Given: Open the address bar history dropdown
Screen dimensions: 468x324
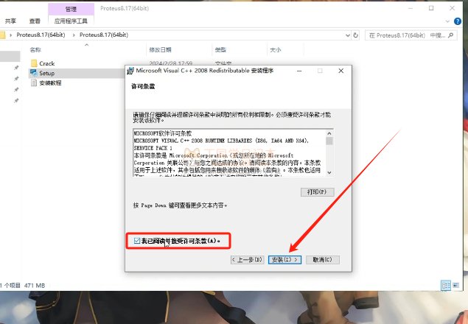Looking at the screenshot, I should (x=348, y=35).
